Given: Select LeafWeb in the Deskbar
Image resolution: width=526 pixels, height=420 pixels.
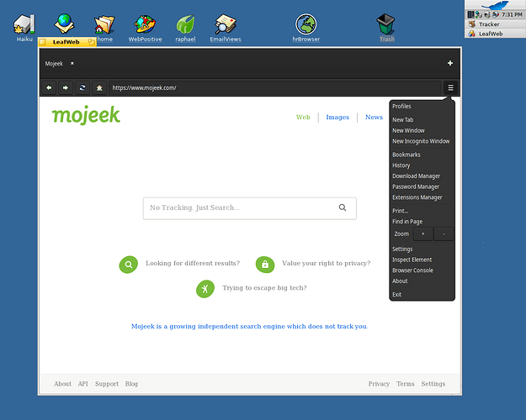Looking at the screenshot, I should pos(495,34).
